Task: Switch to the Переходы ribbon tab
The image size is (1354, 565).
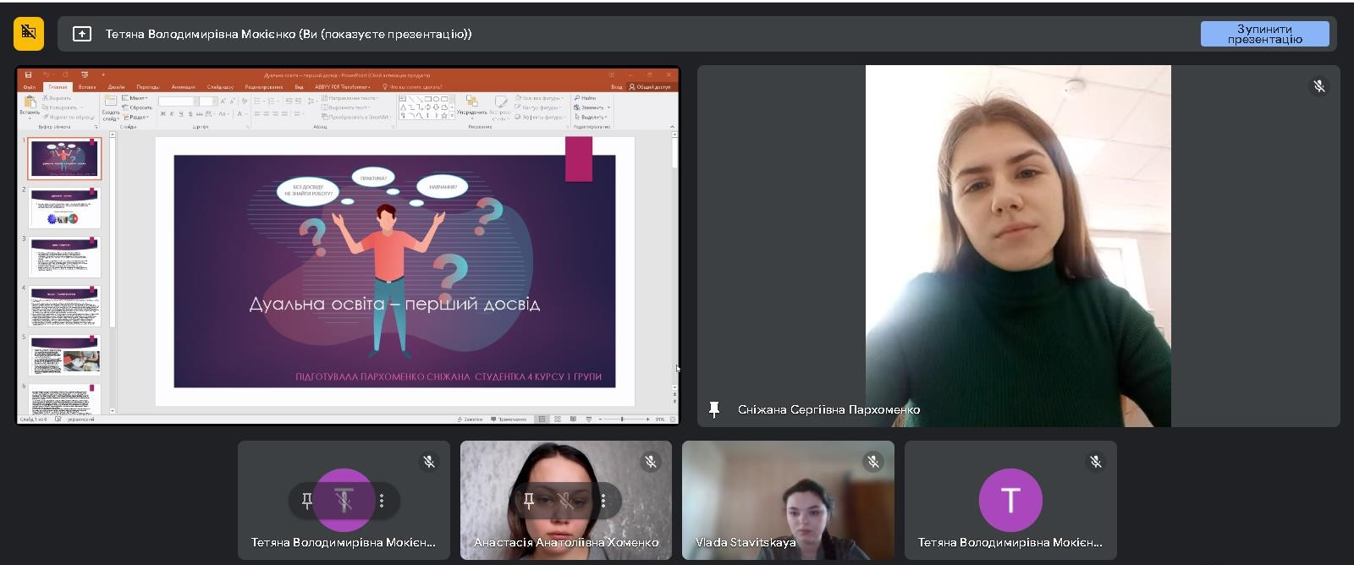Action: tap(147, 86)
